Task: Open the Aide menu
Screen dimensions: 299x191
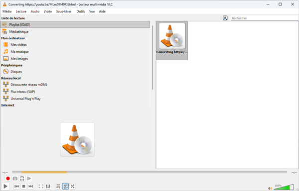Action: click(102, 11)
